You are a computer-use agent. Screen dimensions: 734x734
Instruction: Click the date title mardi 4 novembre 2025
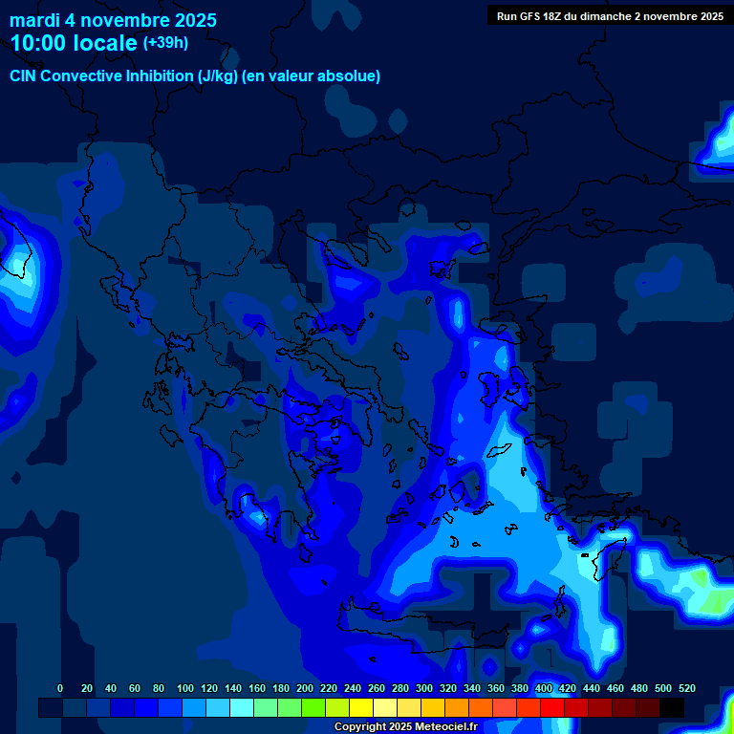113,20
